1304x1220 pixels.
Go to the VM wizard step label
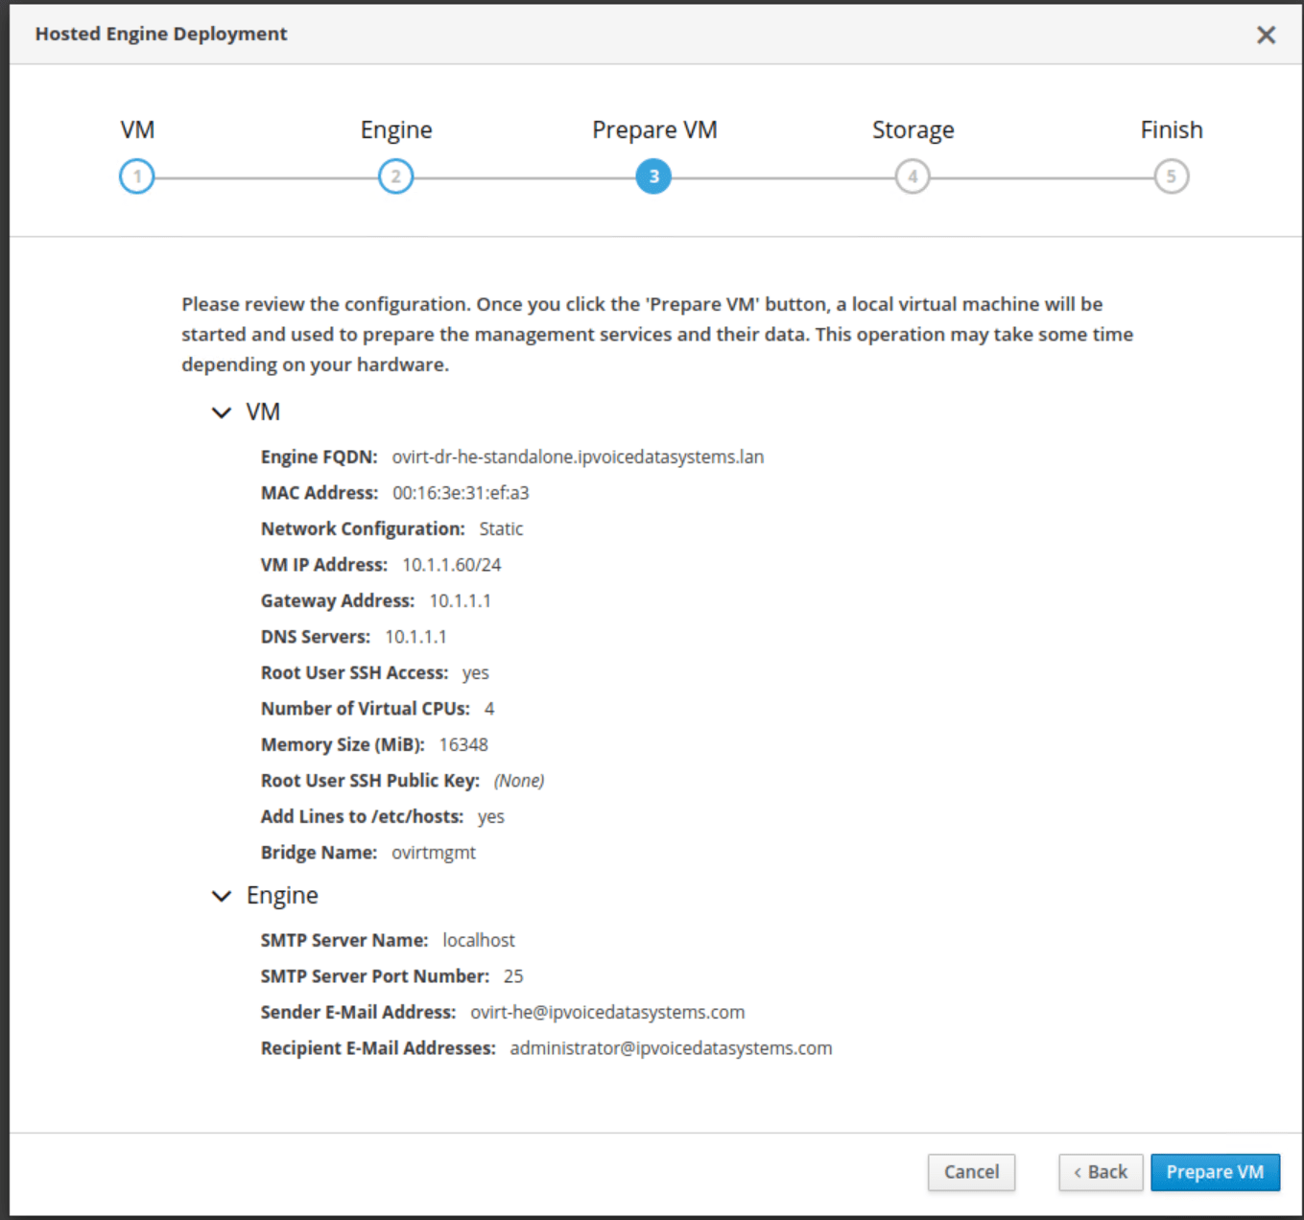coord(137,129)
